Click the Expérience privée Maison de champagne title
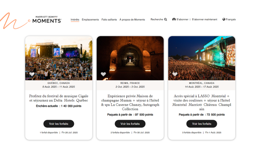This screenshot has width=257, height=162. click(x=130, y=103)
